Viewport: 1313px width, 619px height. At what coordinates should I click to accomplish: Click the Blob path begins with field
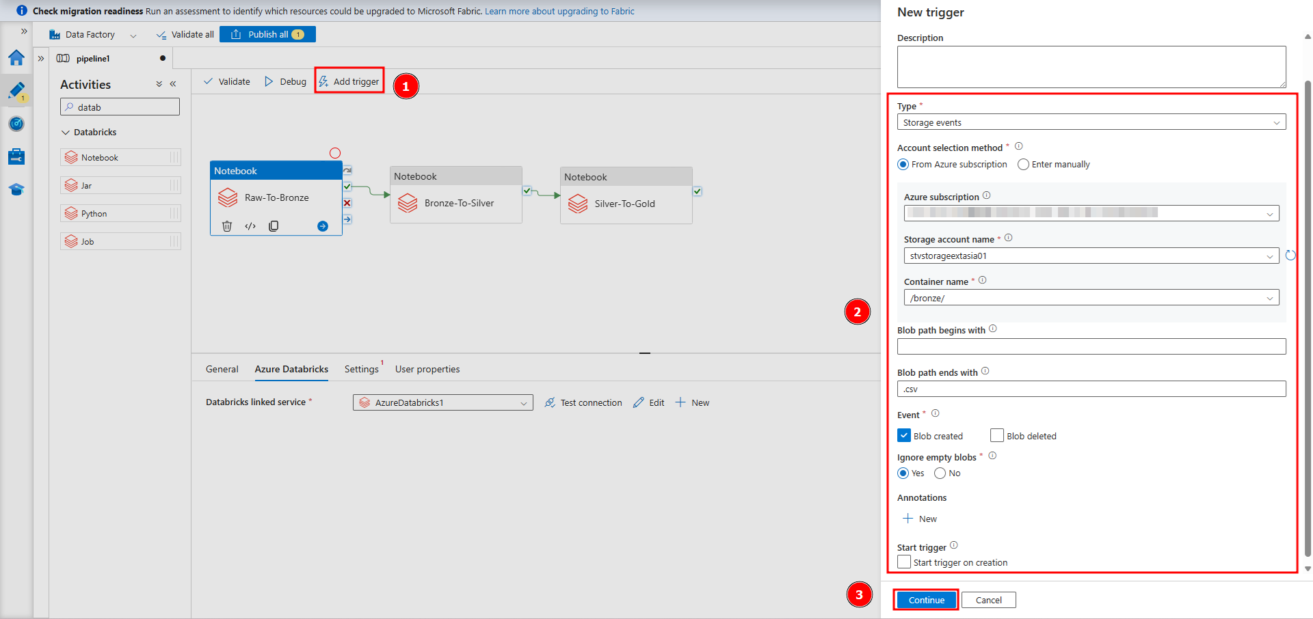point(1091,347)
